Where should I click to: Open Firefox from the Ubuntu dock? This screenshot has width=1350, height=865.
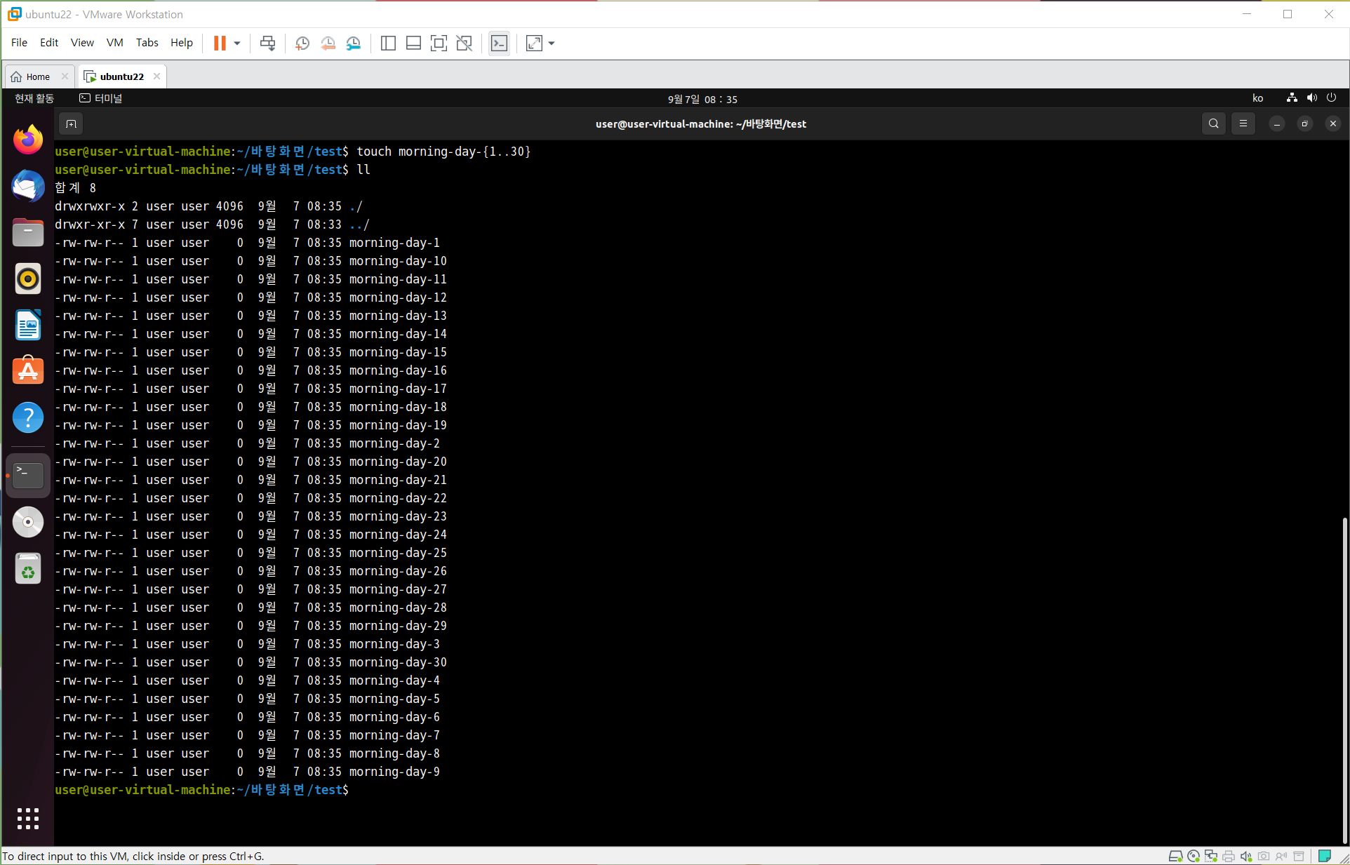pos(28,140)
